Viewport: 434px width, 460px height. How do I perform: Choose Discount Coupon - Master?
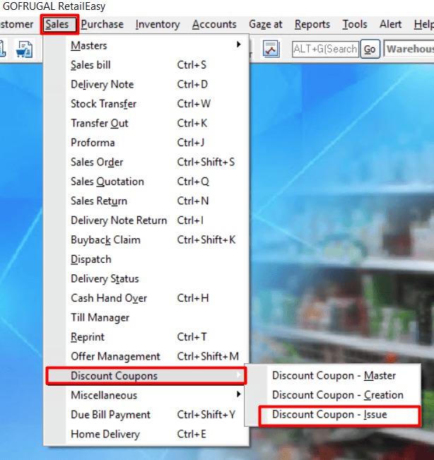point(334,375)
